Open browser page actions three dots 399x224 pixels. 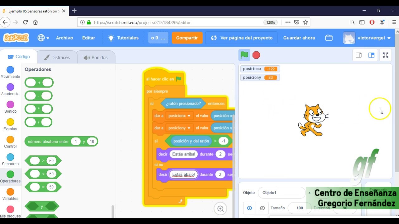point(288,22)
